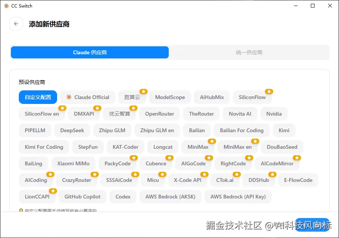
Task: Choose the Claude Official preset
Action: [88, 97]
